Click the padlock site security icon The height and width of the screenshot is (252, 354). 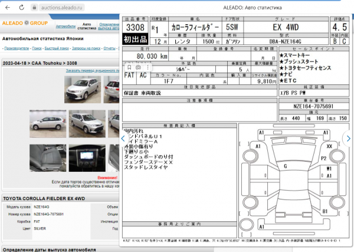(x=34, y=8)
